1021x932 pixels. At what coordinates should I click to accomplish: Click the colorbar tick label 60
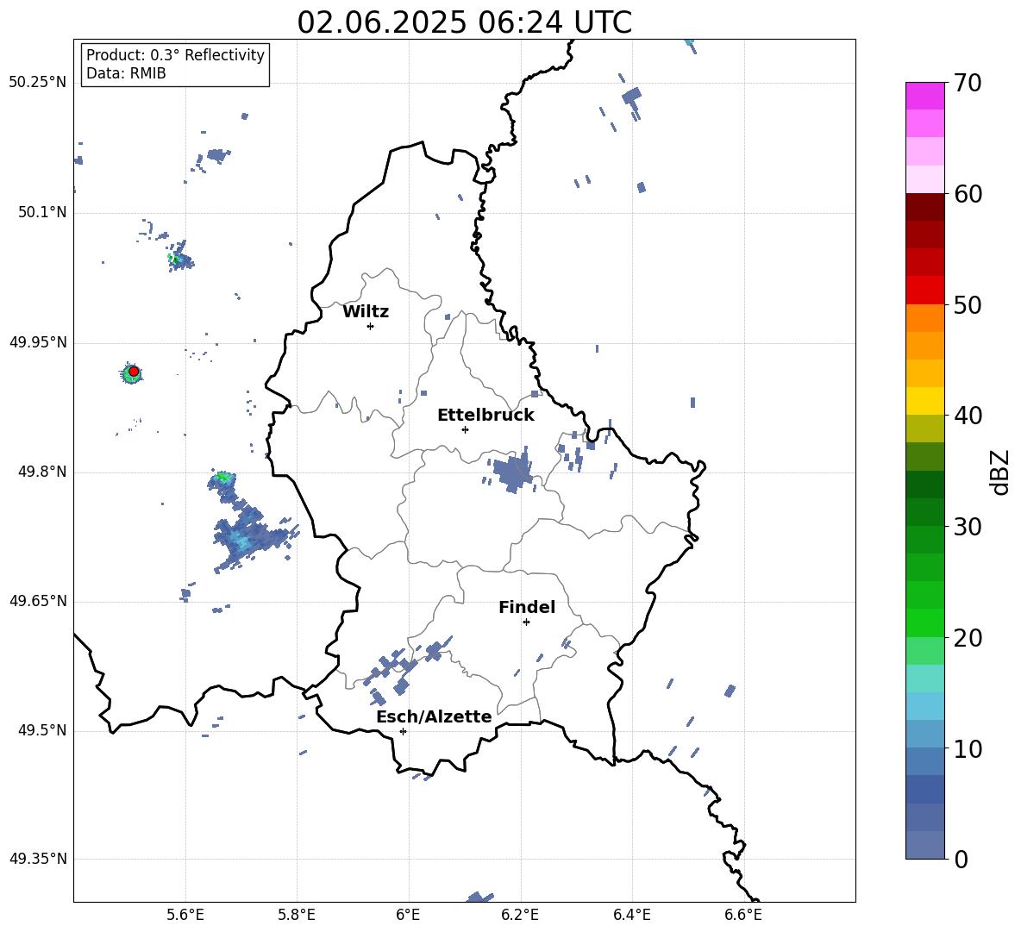968,194
